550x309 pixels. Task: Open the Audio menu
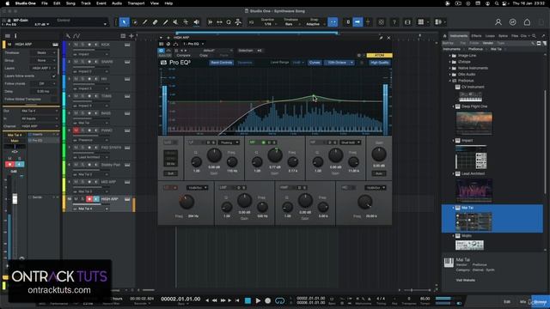[x=117, y=3]
